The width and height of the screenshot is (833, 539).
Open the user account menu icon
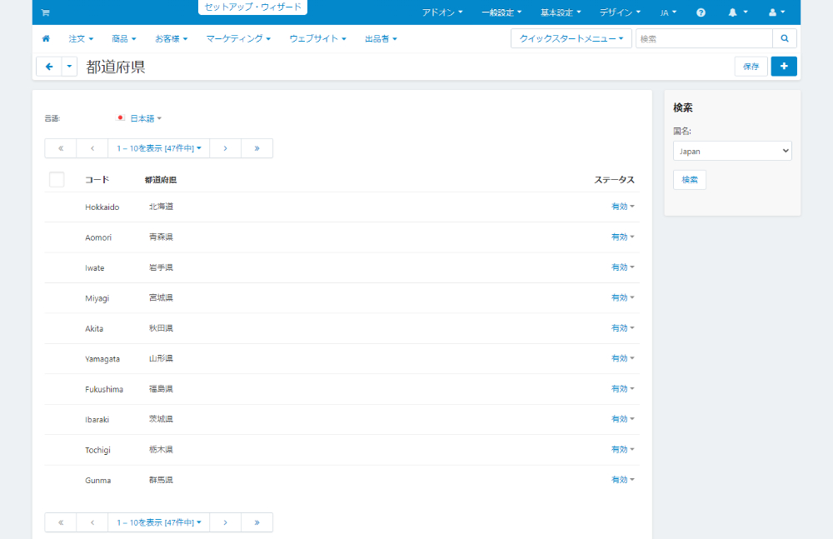776,12
